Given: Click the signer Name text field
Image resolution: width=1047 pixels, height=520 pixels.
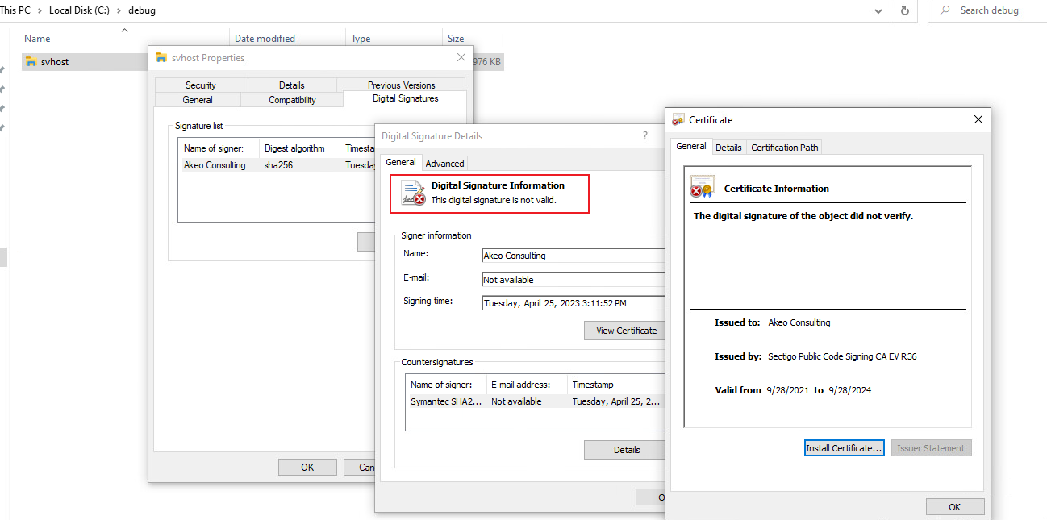Looking at the screenshot, I should coord(573,256).
